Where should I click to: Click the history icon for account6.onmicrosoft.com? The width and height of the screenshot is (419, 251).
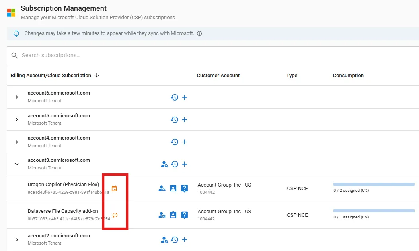[x=175, y=97]
